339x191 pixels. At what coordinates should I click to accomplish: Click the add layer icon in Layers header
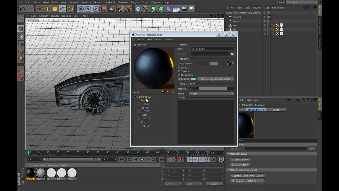(x=163, y=92)
